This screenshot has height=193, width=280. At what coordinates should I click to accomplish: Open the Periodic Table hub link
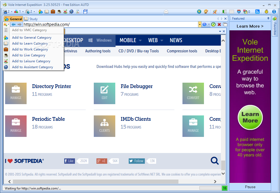(48, 119)
